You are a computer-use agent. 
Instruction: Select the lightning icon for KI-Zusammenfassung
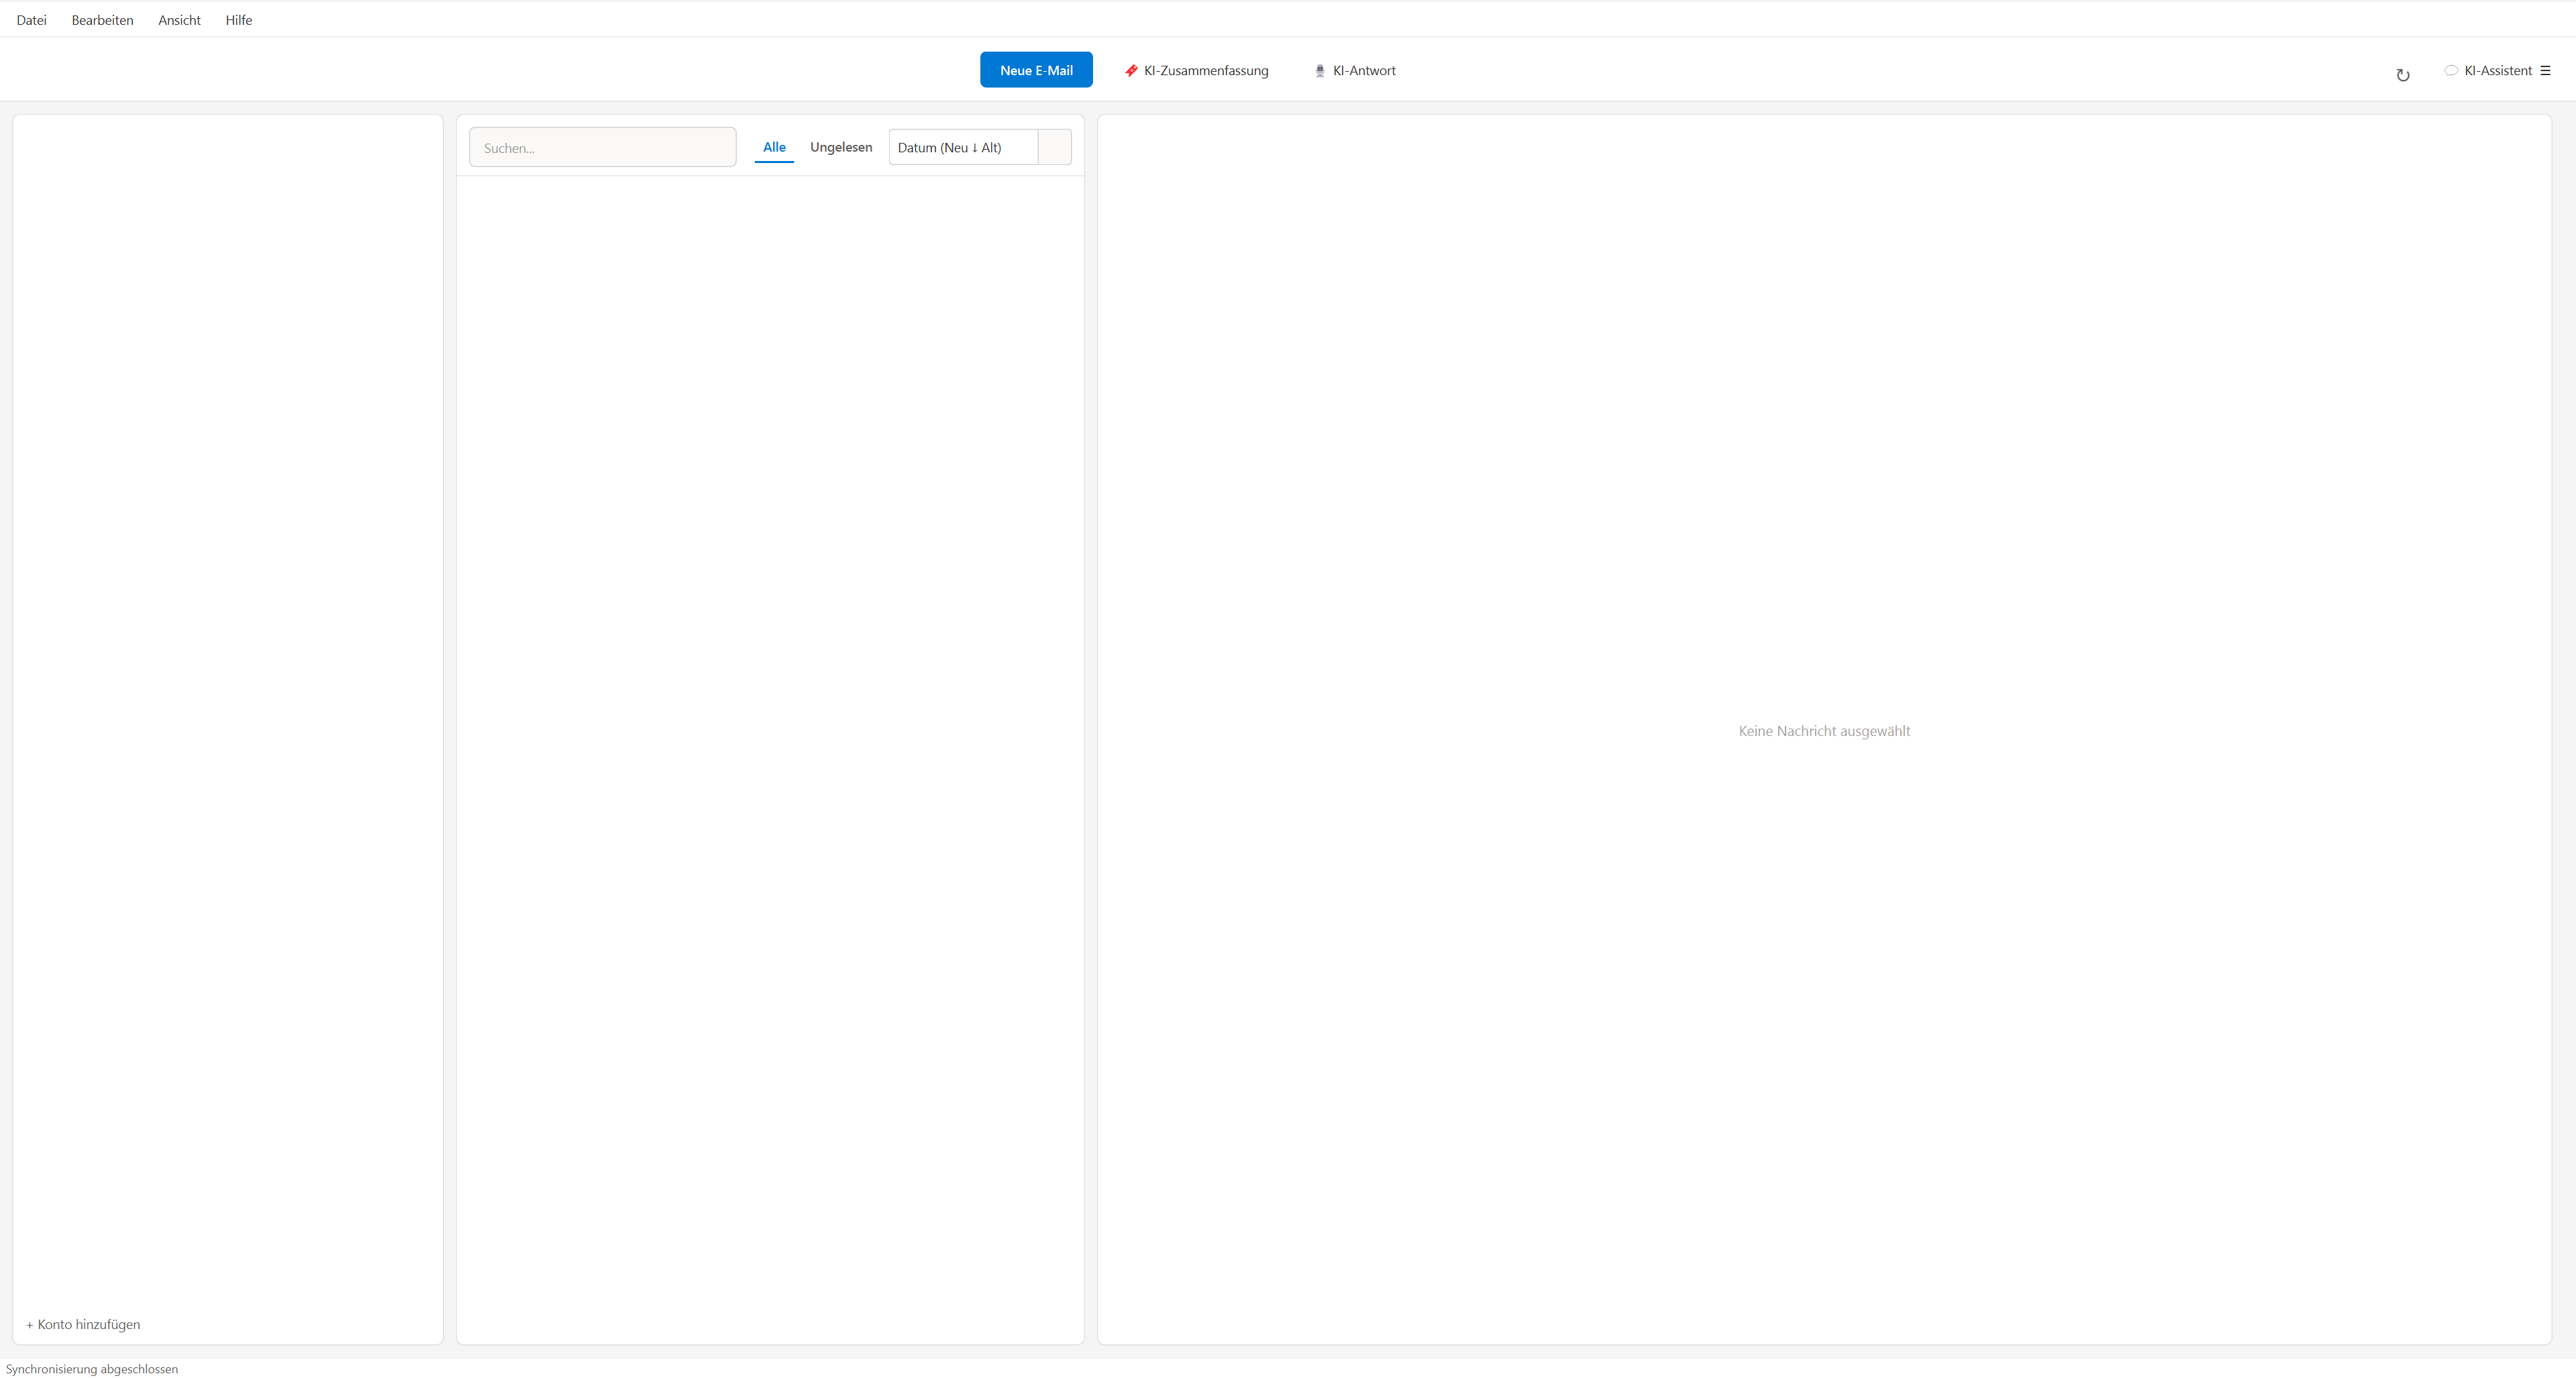[x=1130, y=70]
